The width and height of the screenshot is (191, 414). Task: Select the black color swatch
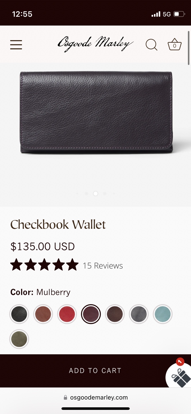[x=19, y=314]
